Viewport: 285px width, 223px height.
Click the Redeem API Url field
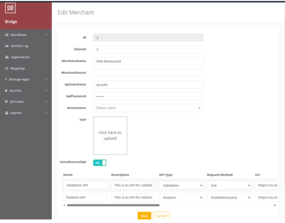tap(266, 197)
